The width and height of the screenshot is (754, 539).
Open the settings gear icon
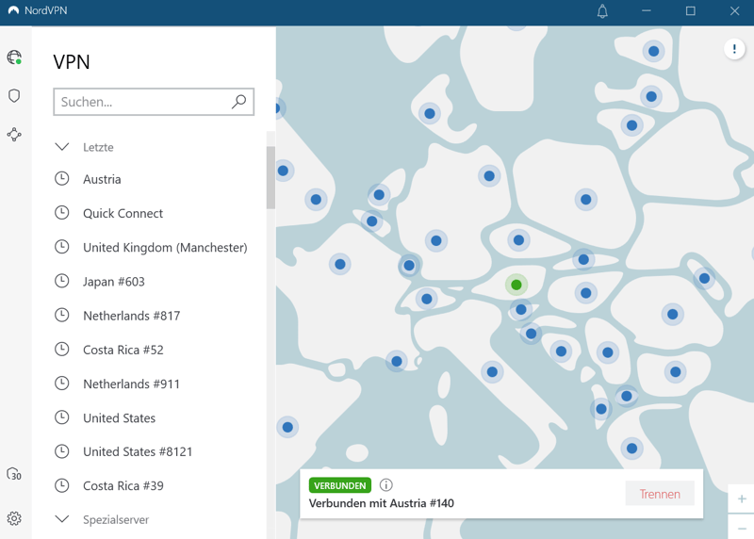(14, 518)
